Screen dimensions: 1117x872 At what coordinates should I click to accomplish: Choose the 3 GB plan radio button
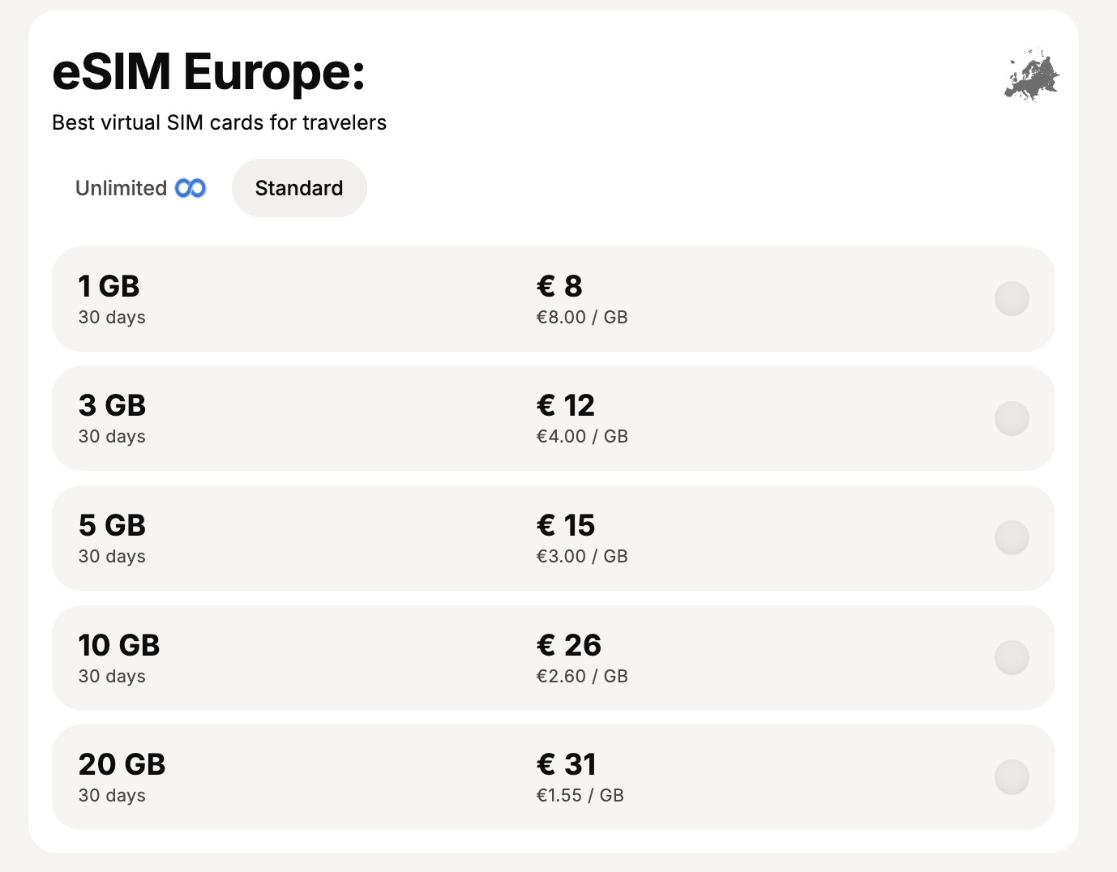(1012, 418)
